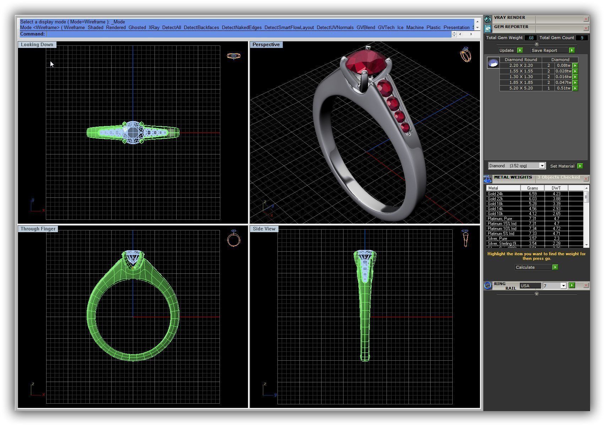Open the Diamond (3.52 spg) material dropdown

(x=542, y=166)
